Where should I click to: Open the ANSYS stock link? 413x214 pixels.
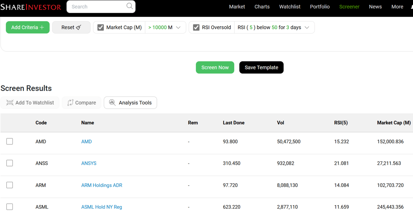[x=89, y=163]
